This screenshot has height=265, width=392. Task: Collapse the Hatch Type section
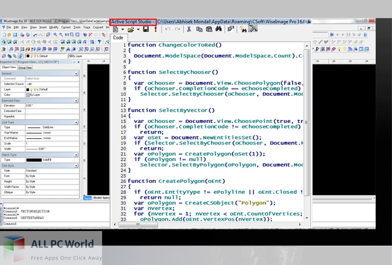pos(76,155)
